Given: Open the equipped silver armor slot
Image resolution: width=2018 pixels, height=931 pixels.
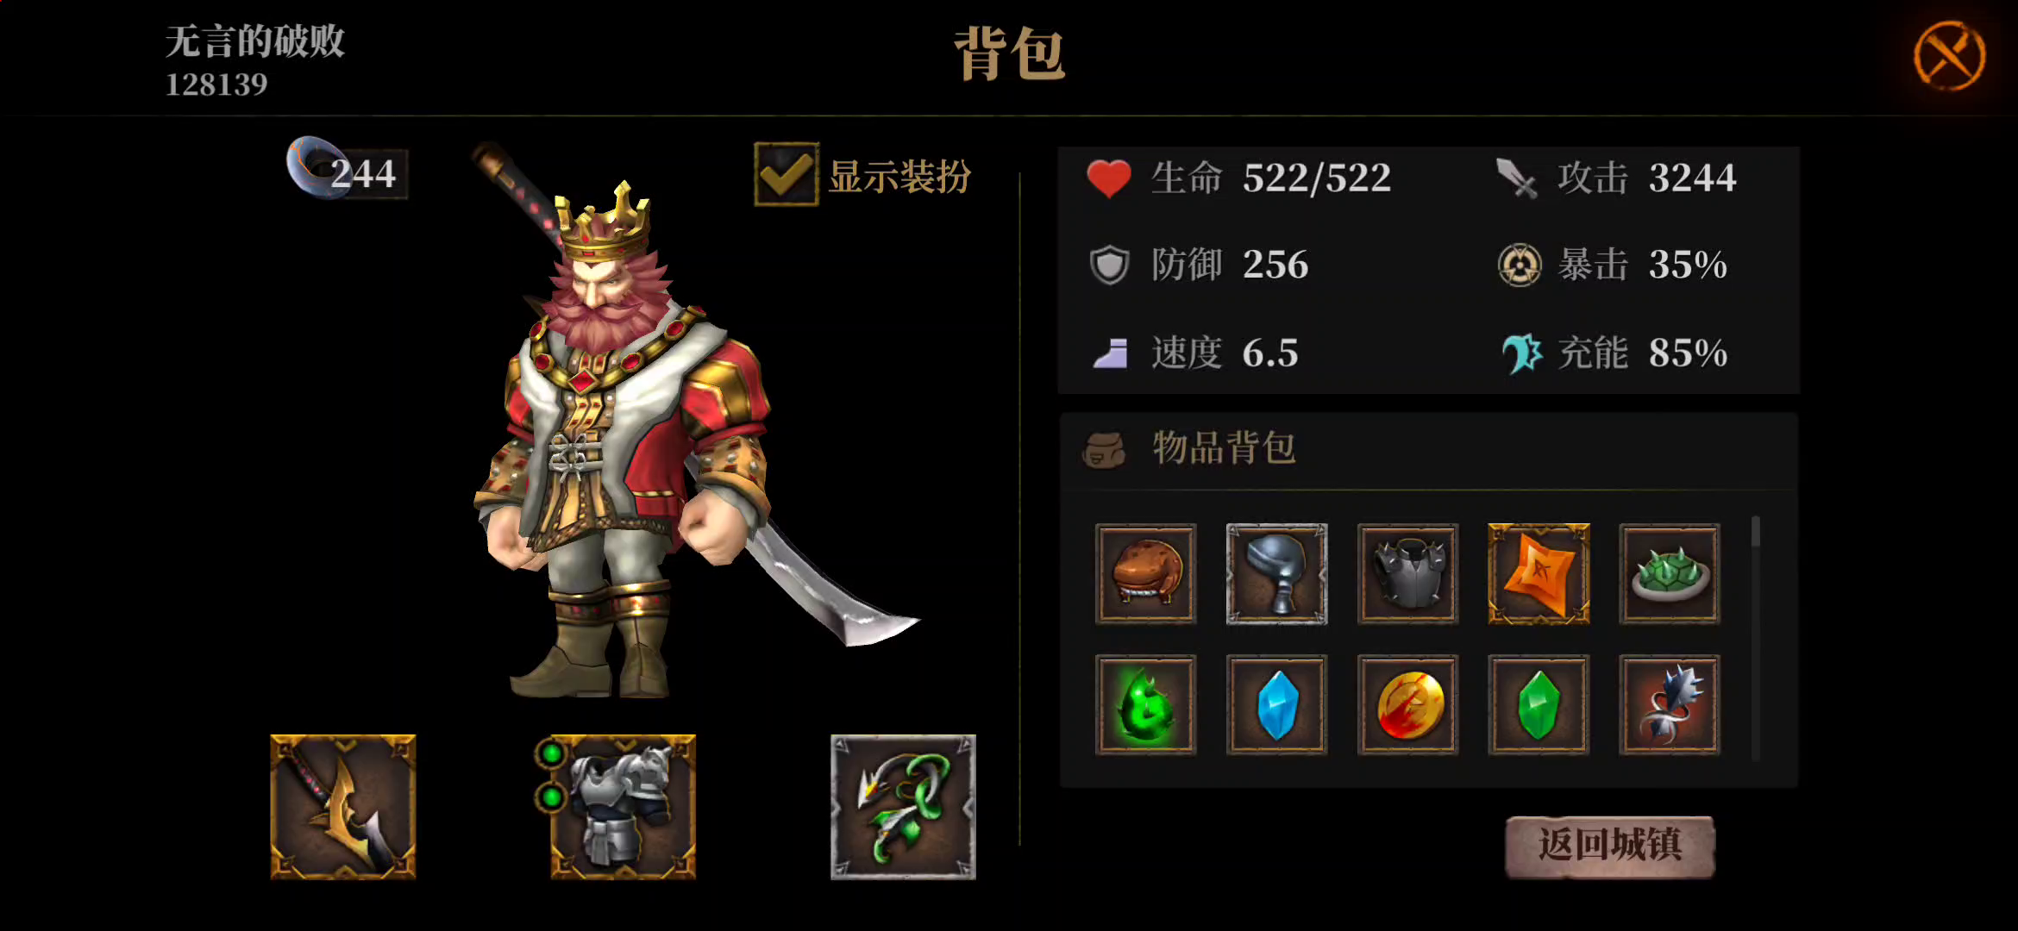Looking at the screenshot, I should pos(623,807).
